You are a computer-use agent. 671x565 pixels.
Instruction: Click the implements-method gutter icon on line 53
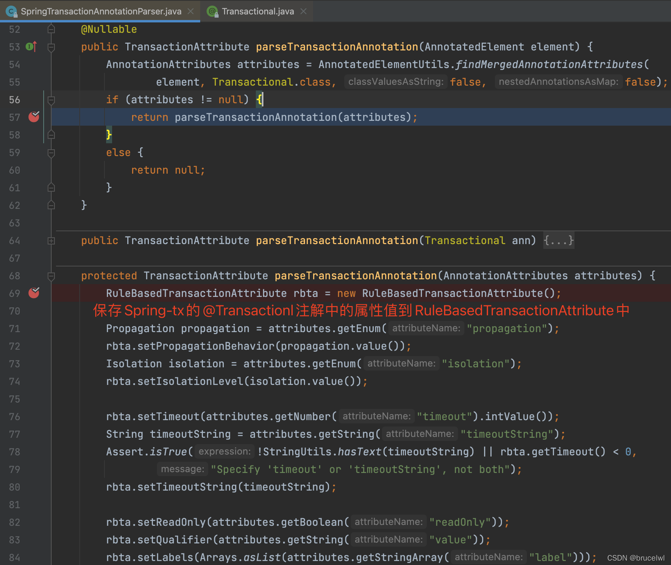pos(32,47)
